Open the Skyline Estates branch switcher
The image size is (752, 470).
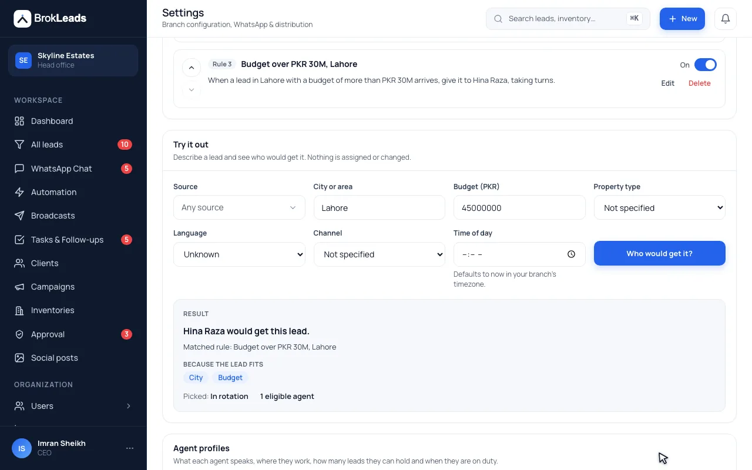click(x=73, y=61)
